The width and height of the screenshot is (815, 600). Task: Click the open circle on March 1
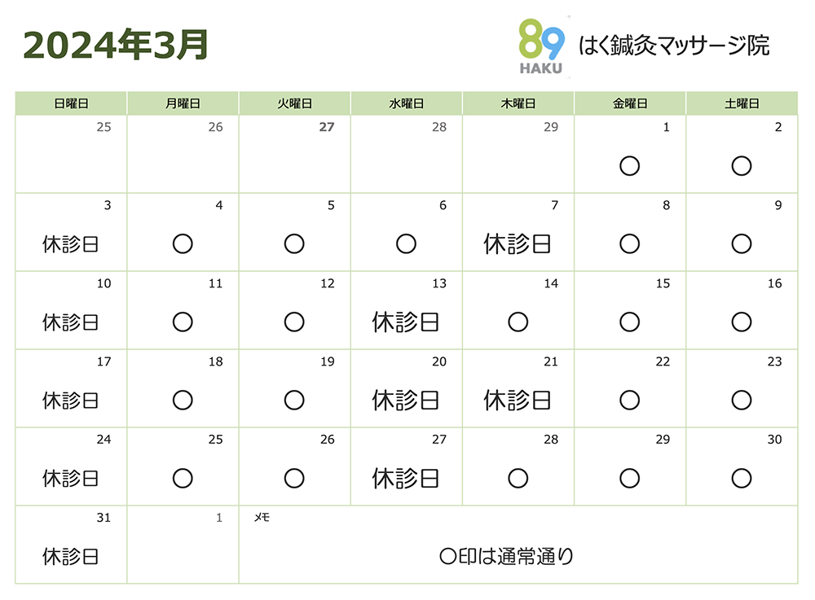point(629,166)
